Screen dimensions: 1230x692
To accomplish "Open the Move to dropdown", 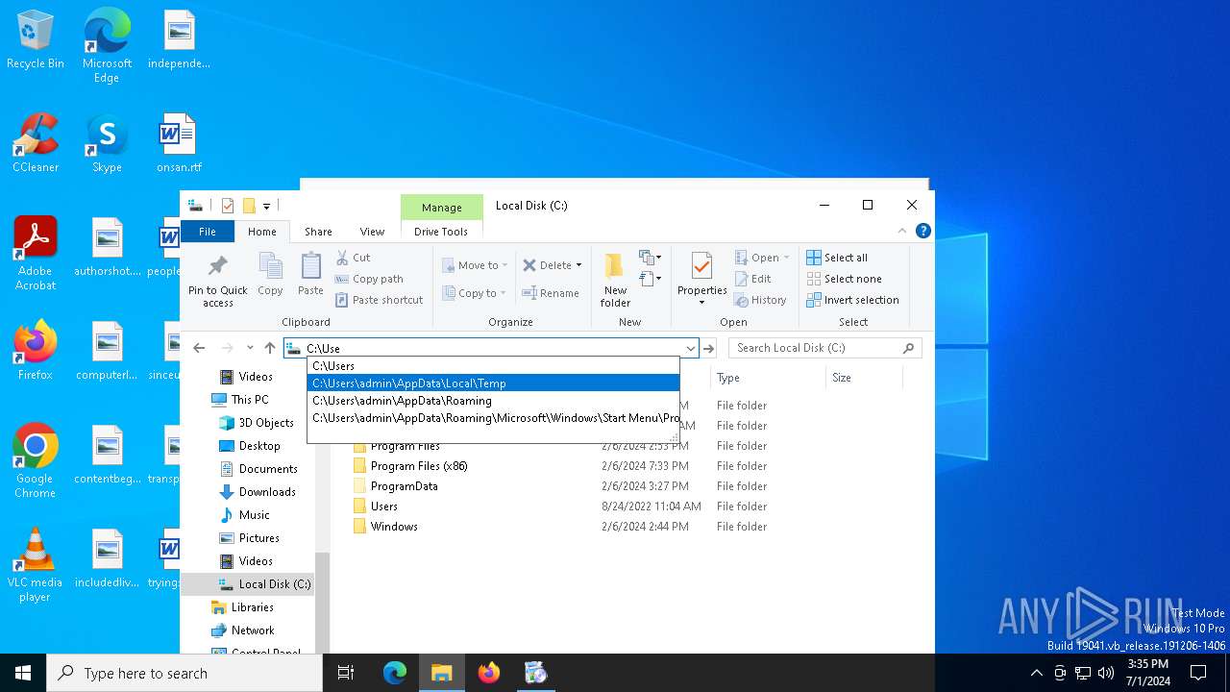I will point(475,265).
